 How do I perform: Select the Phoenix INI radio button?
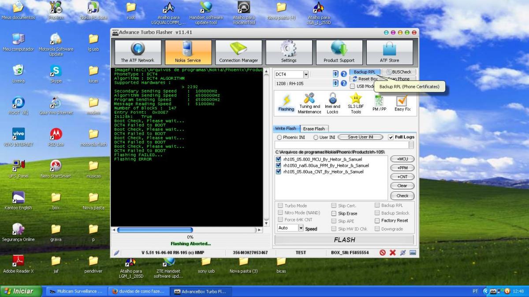click(279, 137)
